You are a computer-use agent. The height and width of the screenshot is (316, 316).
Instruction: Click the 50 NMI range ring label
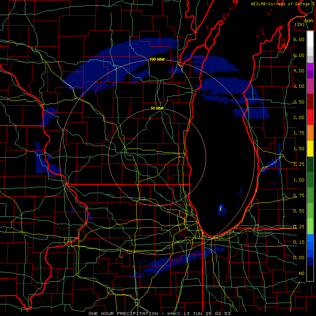point(157,108)
